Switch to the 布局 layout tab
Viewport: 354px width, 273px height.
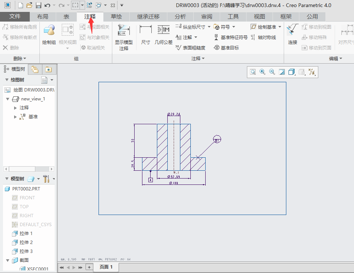pyautogui.click(x=43, y=16)
